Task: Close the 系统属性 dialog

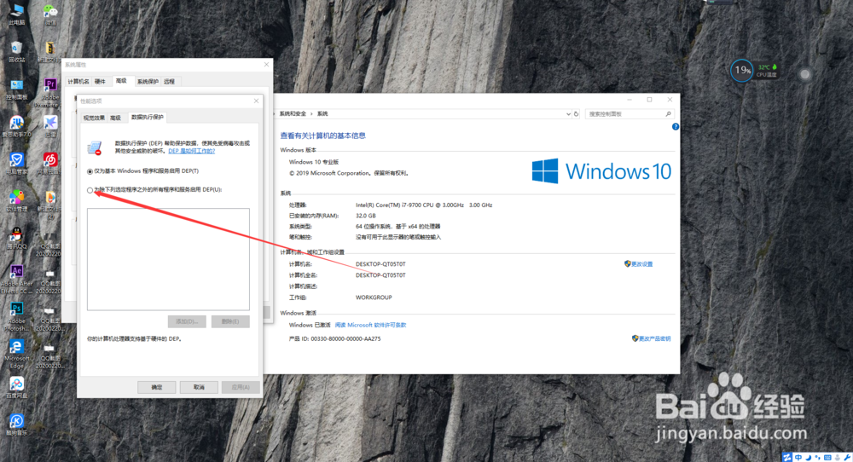Action: coord(266,65)
